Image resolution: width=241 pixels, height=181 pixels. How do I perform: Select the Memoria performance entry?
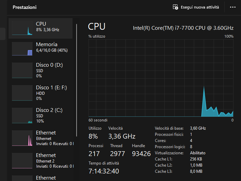coord(41,49)
